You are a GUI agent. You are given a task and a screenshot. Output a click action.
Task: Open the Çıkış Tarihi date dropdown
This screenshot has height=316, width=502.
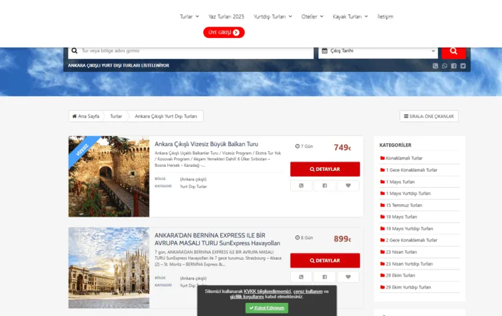[378, 51]
